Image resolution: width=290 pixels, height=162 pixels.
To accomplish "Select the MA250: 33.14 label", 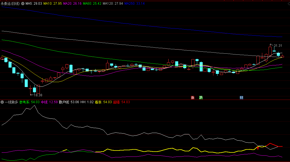I will pos(135,4).
